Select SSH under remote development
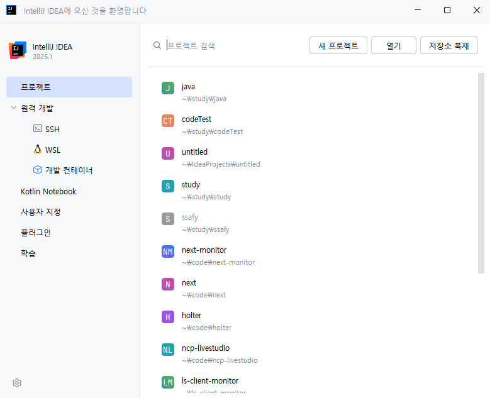The height and width of the screenshot is (398, 490). coord(52,129)
